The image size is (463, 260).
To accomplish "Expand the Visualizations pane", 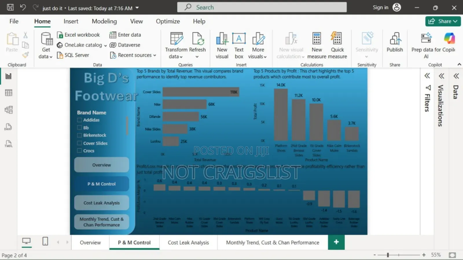I will coord(441,76).
